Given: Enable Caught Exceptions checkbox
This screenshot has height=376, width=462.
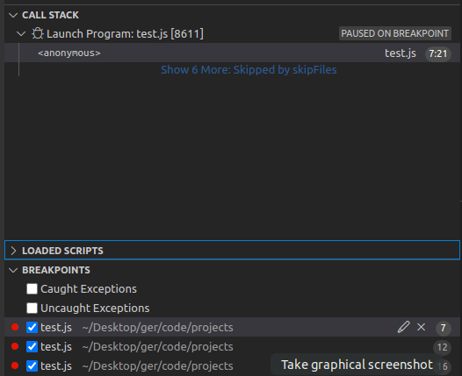Looking at the screenshot, I should pyautogui.click(x=32, y=288).
